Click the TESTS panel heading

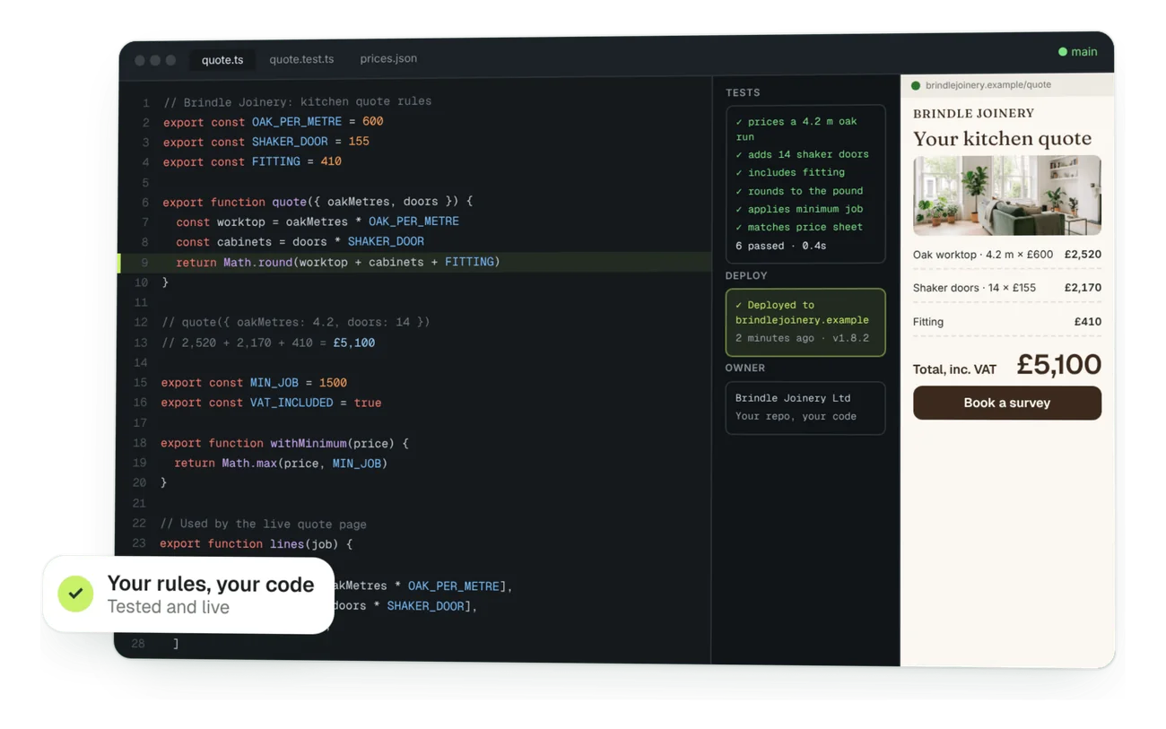click(x=743, y=92)
